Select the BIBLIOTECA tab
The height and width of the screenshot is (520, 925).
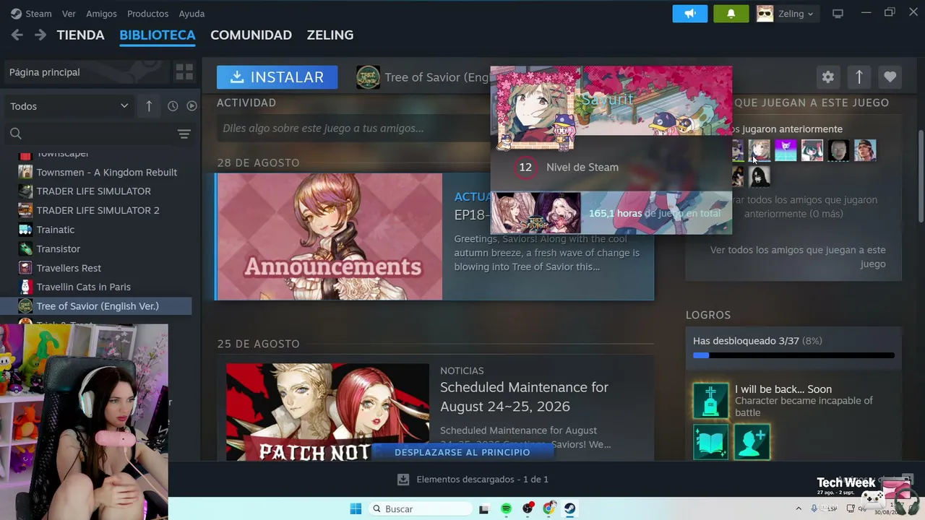(x=158, y=35)
